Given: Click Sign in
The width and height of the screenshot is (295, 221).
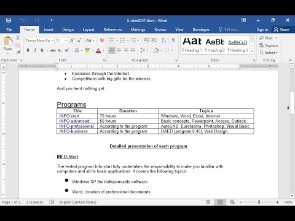Looking at the screenshot, I should [x=262, y=29].
